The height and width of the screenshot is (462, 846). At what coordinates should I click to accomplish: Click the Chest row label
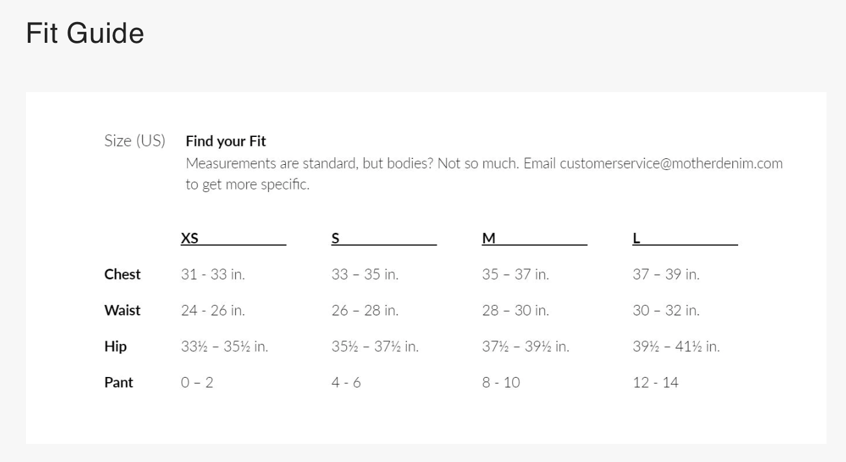pos(122,274)
